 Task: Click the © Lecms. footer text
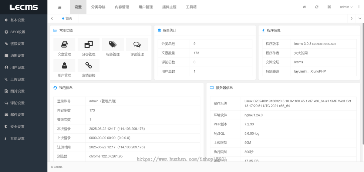pos(57,167)
